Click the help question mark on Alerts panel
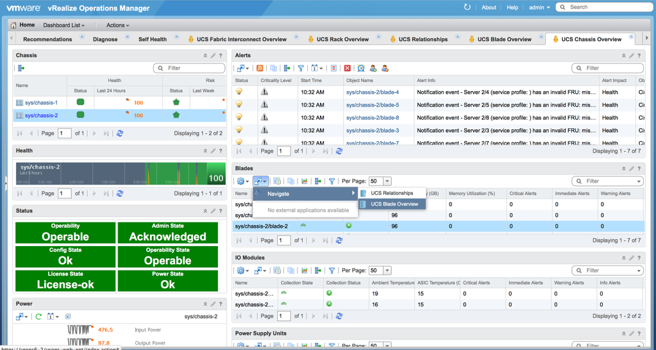The image size is (656, 350). click(639, 55)
